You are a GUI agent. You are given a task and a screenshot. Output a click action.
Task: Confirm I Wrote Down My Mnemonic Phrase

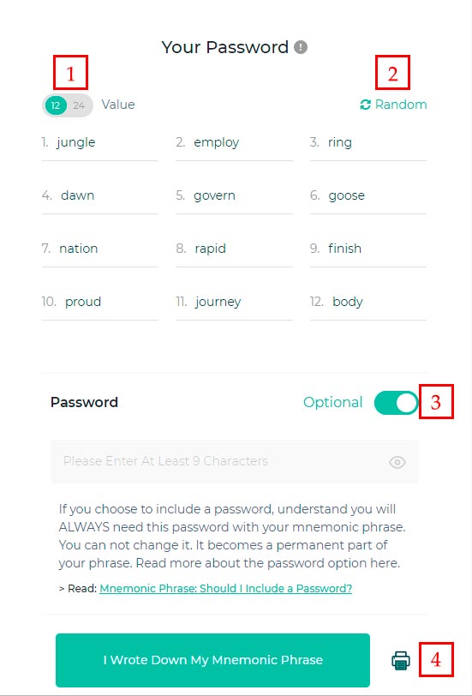pos(212,660)
